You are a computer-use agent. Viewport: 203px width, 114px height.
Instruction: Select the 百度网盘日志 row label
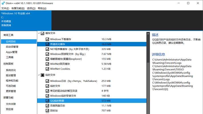point(58,105)
